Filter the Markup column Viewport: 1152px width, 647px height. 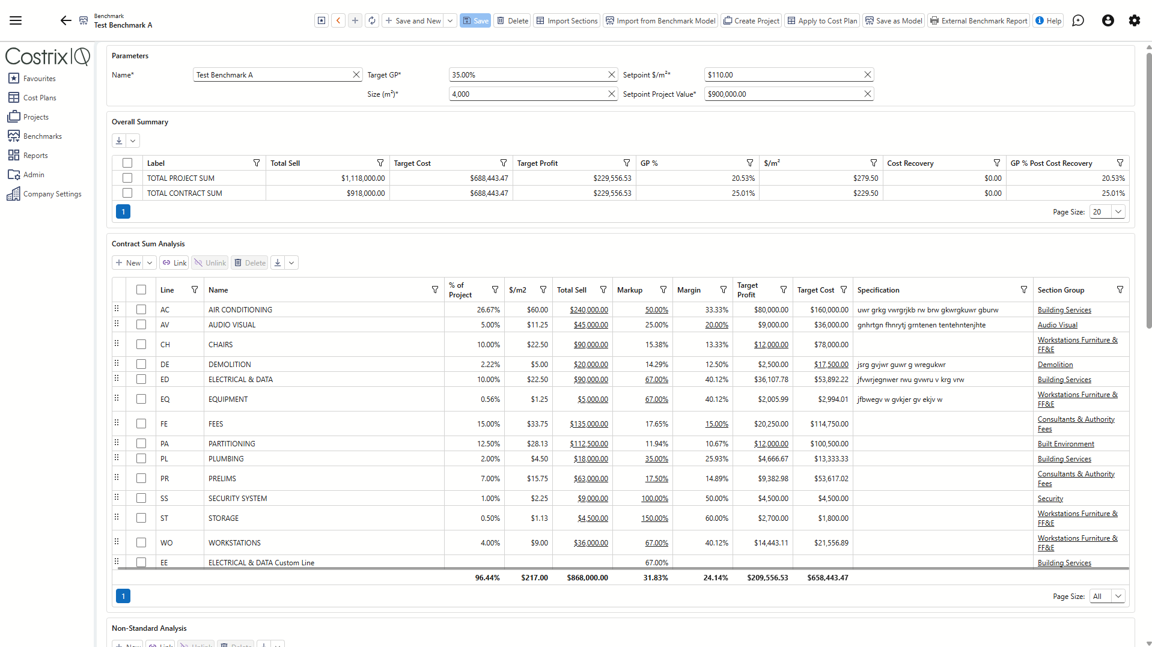pos(663,290)
